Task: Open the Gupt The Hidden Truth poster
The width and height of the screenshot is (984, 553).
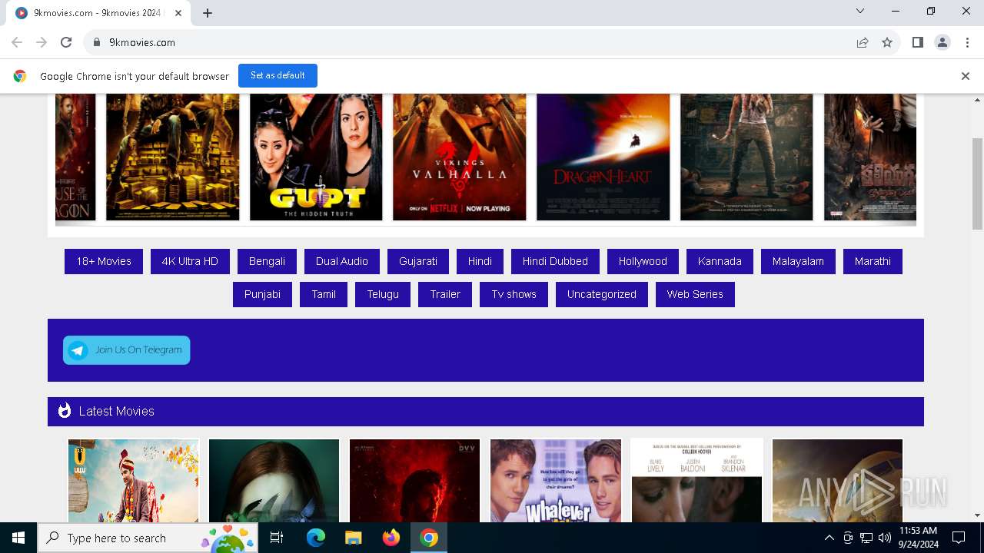Action: coord(316,157)
